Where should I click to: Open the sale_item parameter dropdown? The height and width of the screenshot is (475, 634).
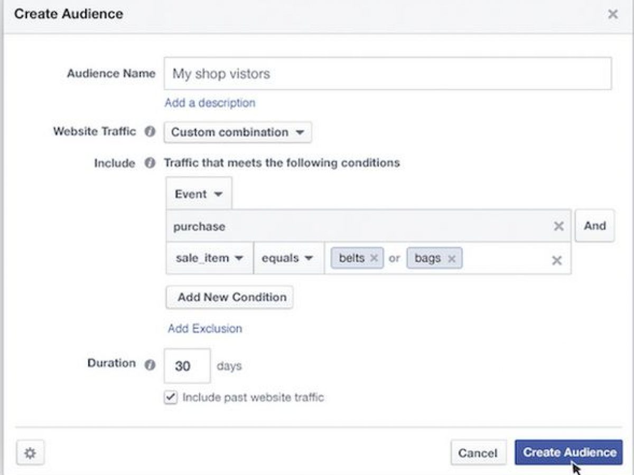[x=210, y=258]
